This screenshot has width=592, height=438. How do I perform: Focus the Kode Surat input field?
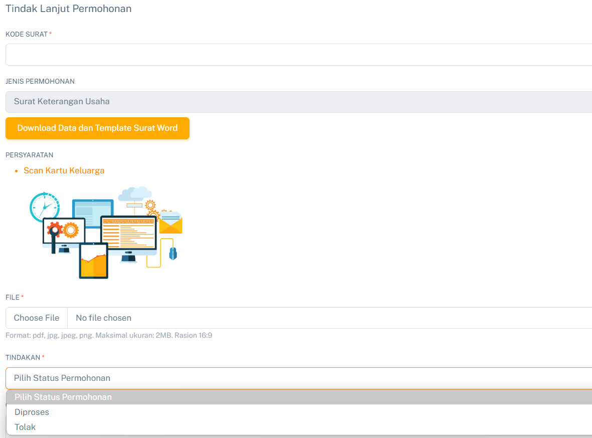299,55
